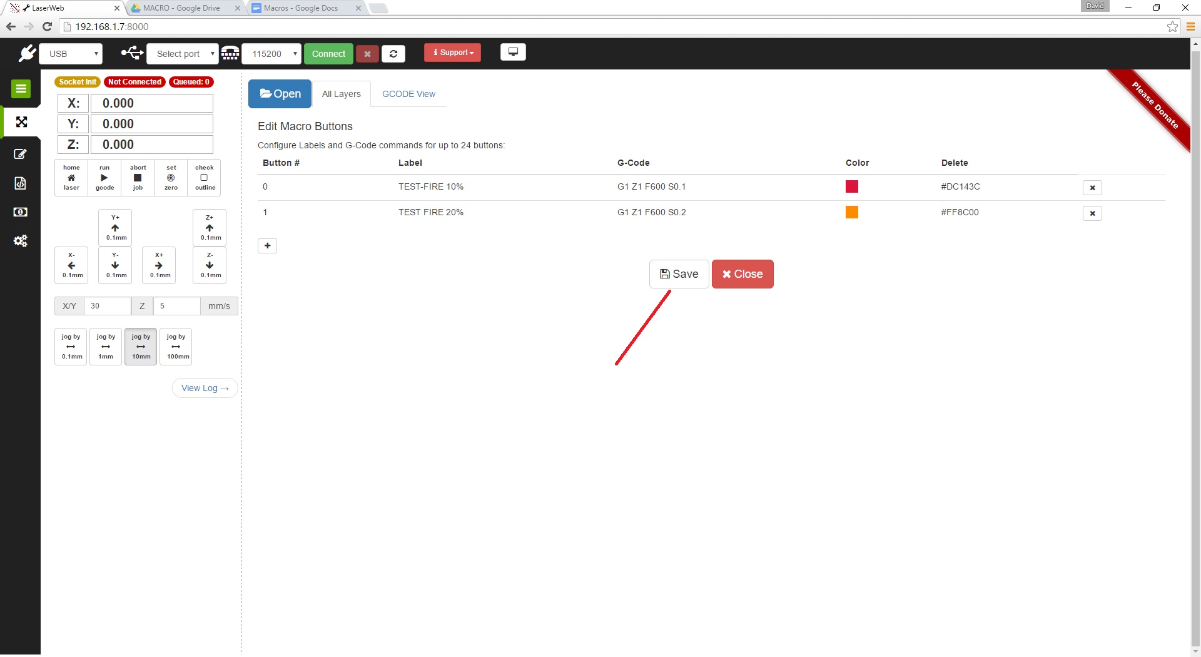Select jog by 1mm step

tap(106, 347)
